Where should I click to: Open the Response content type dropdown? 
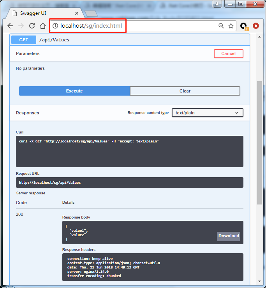coord(208,113)
